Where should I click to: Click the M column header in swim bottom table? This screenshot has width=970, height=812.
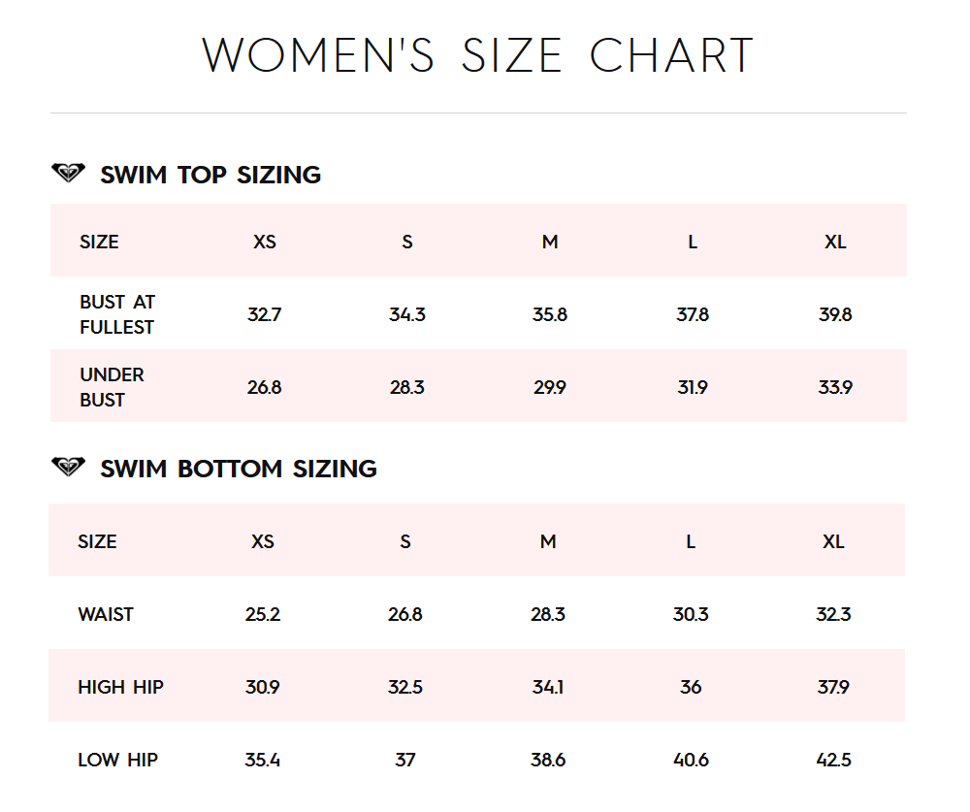[548, 541]
